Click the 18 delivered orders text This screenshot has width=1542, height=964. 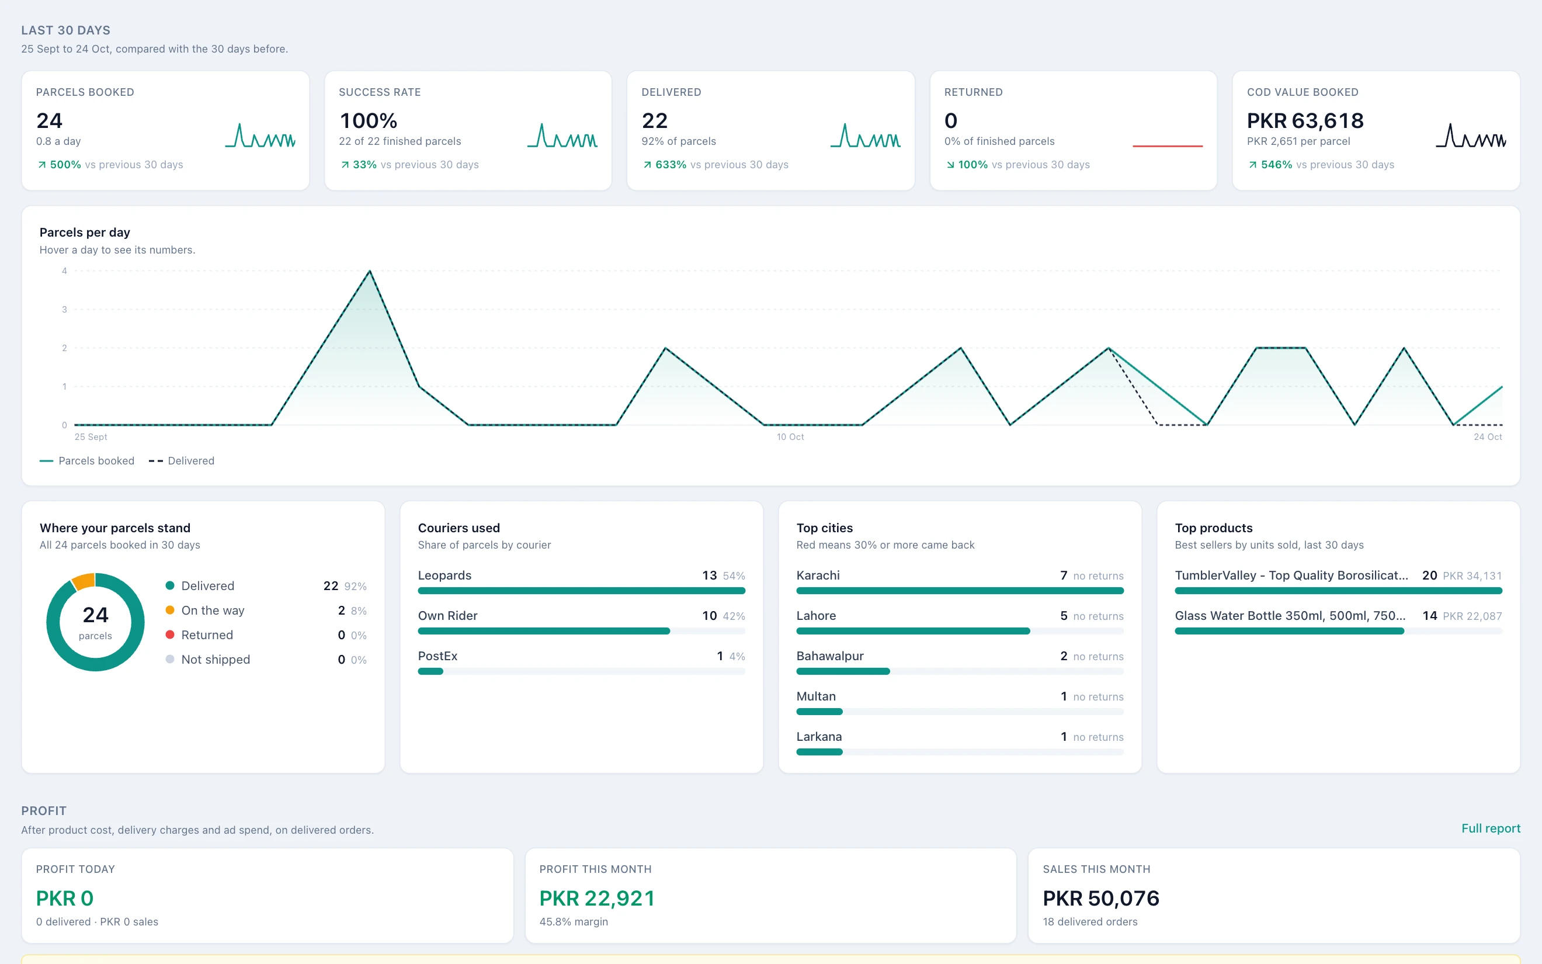(1089, 921)
